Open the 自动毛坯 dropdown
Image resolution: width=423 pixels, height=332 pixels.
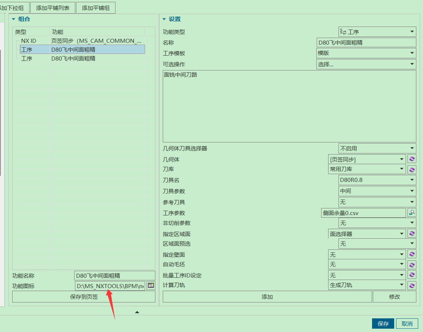tap(367, 264)
